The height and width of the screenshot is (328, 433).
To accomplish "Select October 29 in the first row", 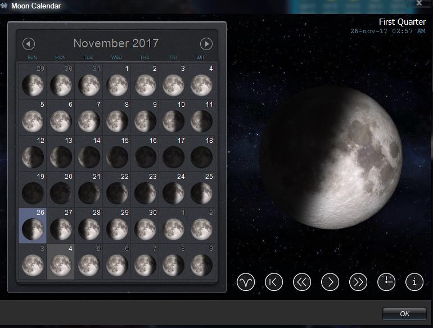I will (33, 82).
